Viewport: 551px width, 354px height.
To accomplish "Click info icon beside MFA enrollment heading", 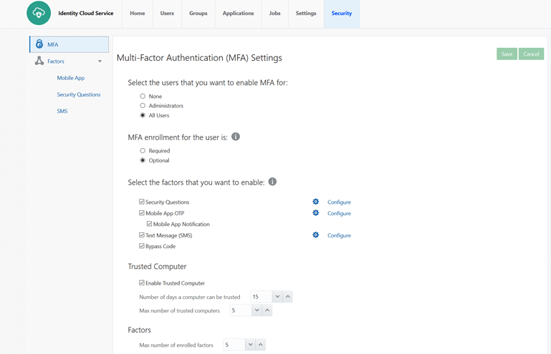I will [x=235, y=137].
